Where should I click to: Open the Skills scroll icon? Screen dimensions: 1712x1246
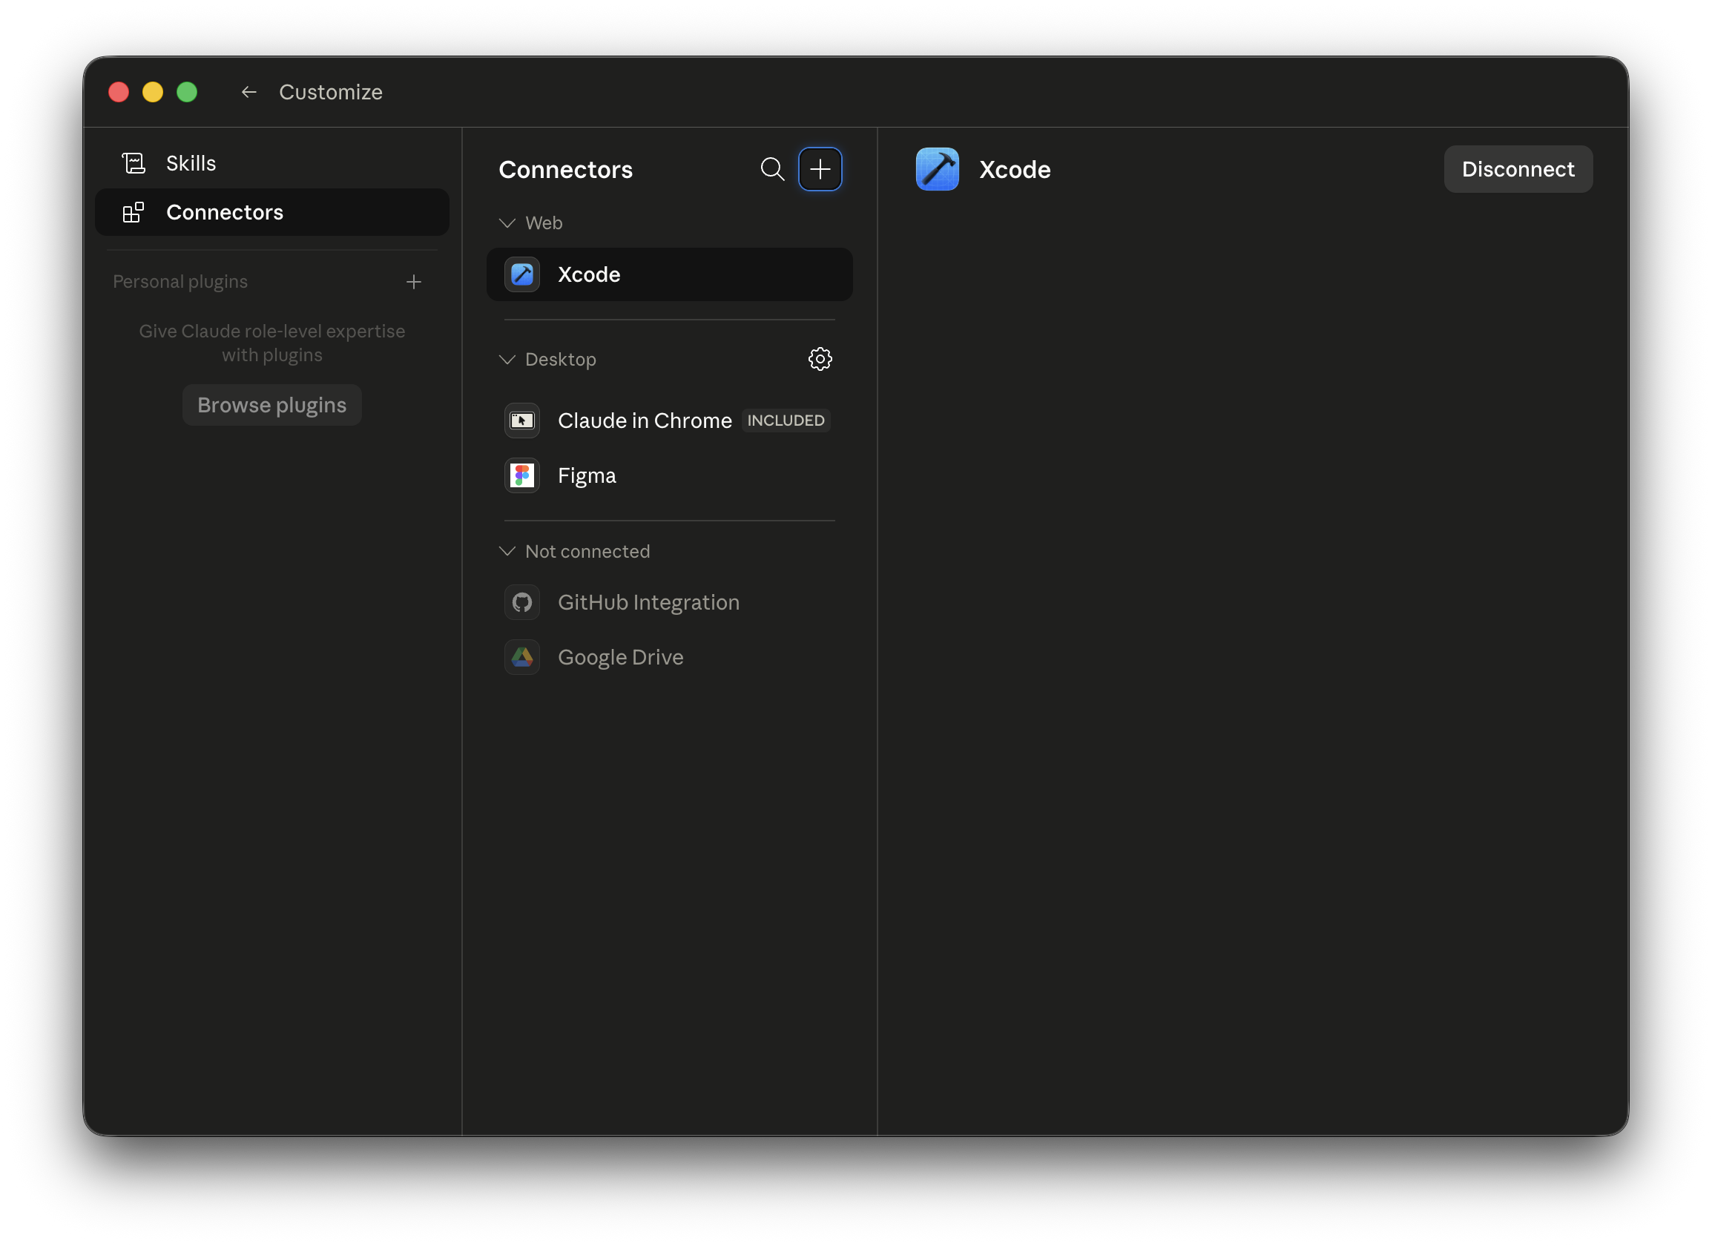tap(134, 163)
